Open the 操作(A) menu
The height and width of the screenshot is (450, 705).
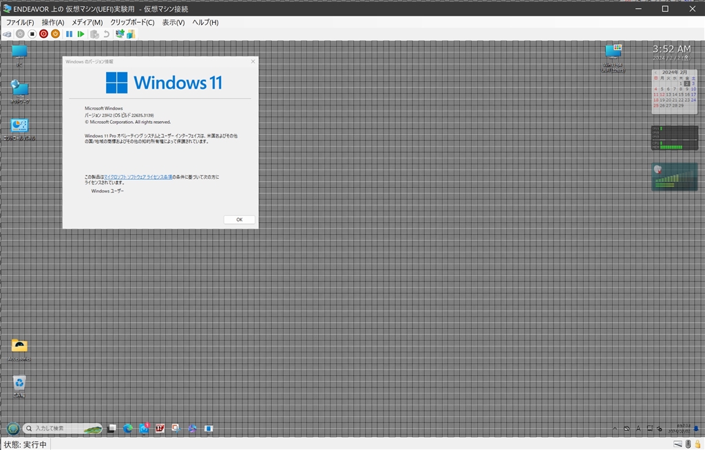53,22
